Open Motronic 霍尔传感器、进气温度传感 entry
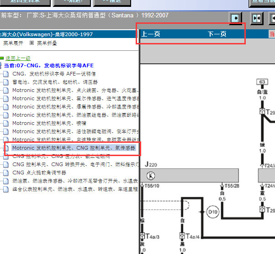This screenshot has width=275, height=254. coord(75,98)
